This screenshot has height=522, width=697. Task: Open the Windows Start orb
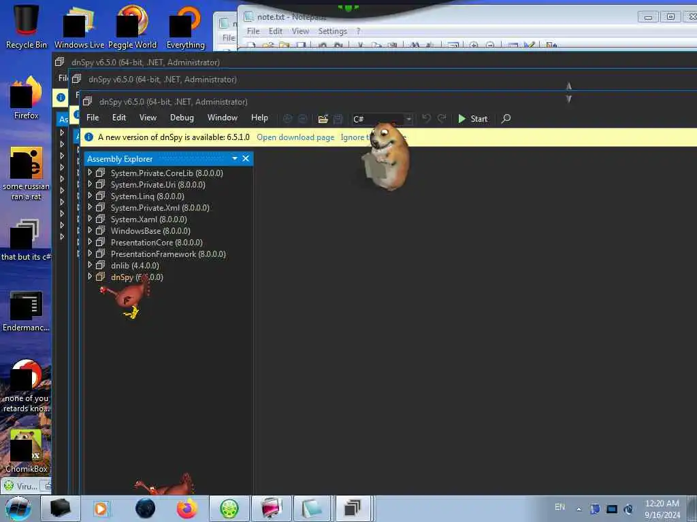(18, 508)
